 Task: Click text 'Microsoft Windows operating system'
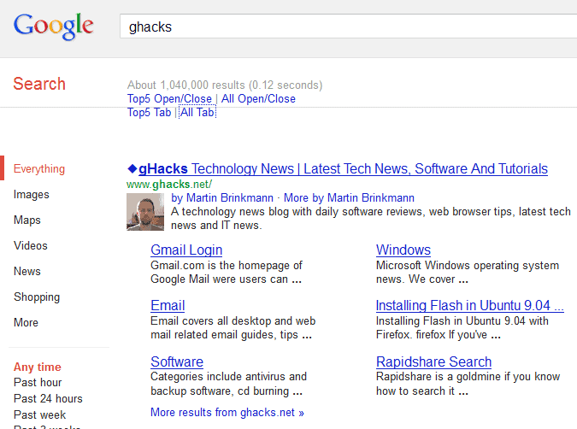click(x=468, y=265)
